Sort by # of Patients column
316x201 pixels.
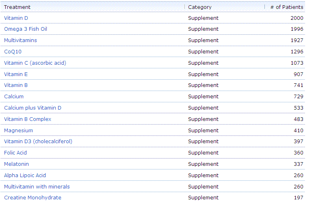point(287,7)
